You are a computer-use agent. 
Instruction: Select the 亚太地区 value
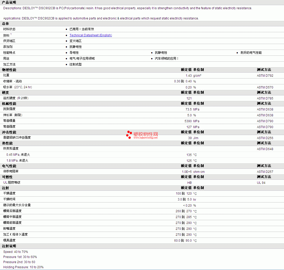(75, 41)
